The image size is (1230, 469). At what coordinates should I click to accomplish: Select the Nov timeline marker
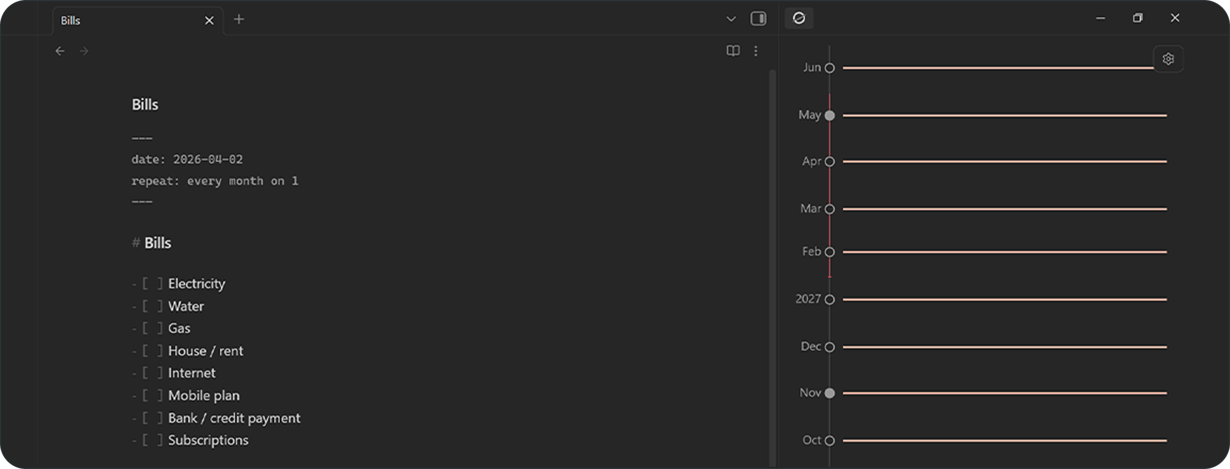[830, 393]
